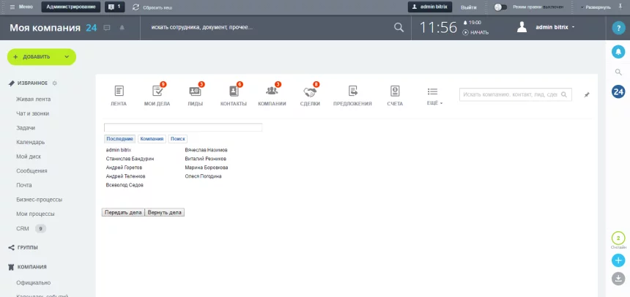Switch to the Компания tab
The image size is (630, 297).
(x=152, y=138)
